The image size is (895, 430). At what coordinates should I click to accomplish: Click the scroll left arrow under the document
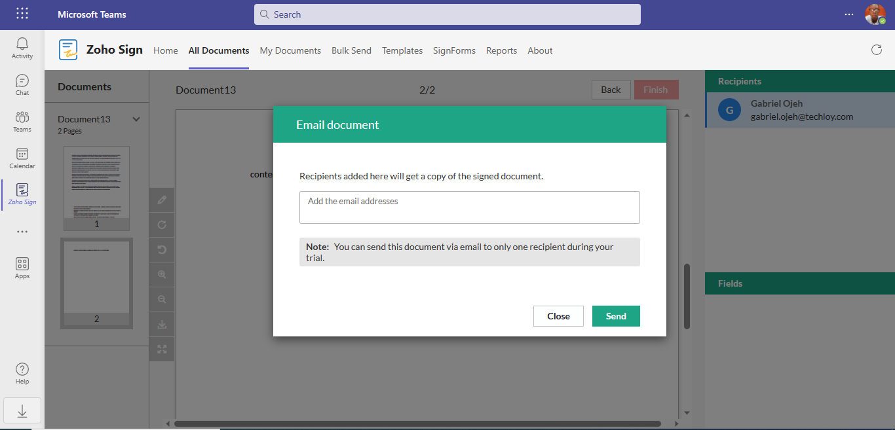point(168,423)
